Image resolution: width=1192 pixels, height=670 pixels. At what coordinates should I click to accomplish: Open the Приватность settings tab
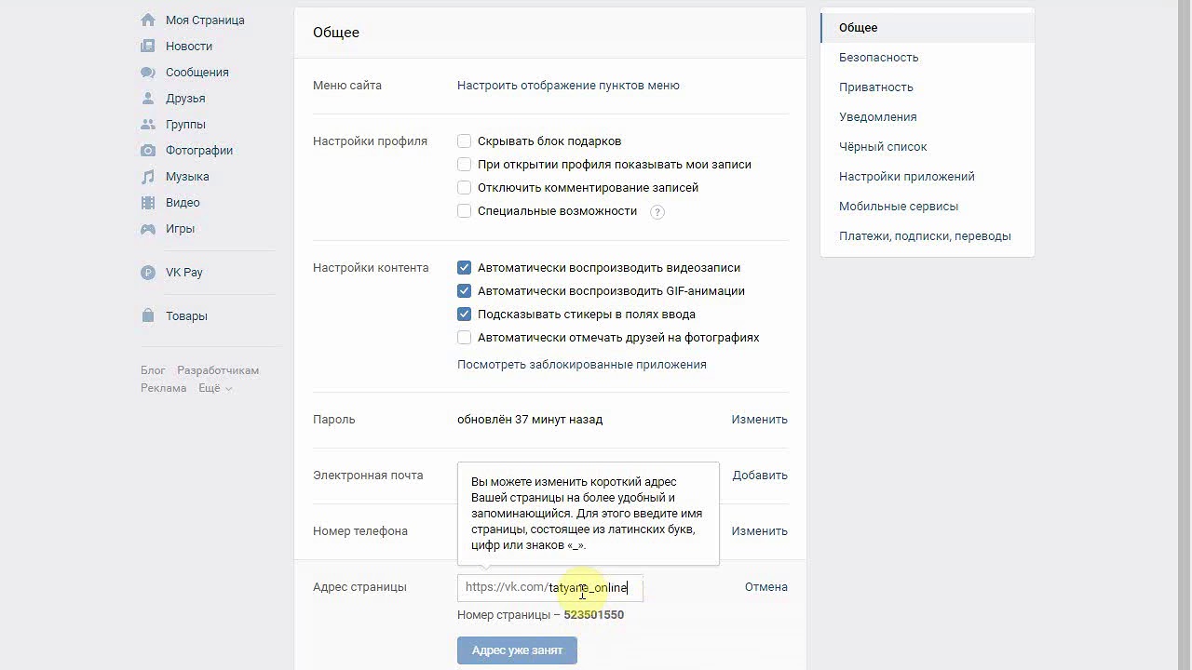(875, 87)
